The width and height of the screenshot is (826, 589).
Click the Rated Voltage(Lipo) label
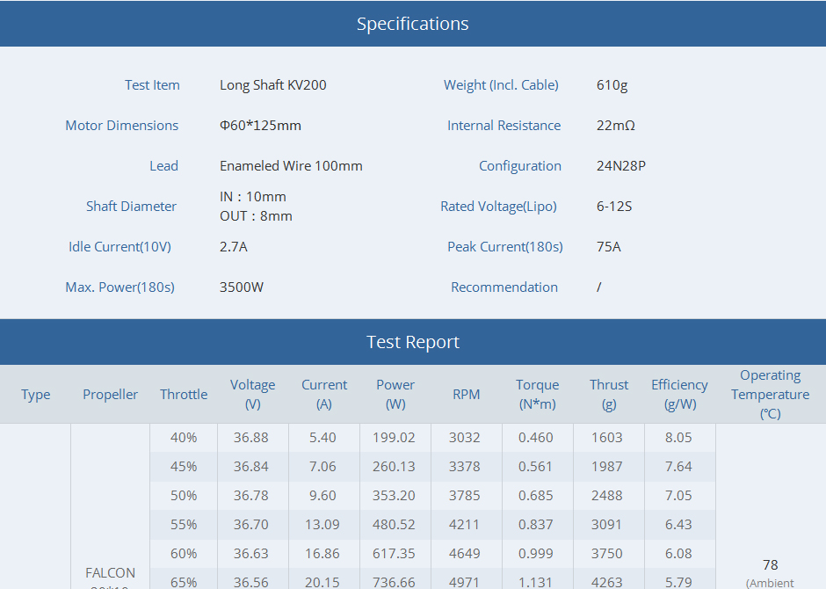pyautogui.click(x=498, y=207)
